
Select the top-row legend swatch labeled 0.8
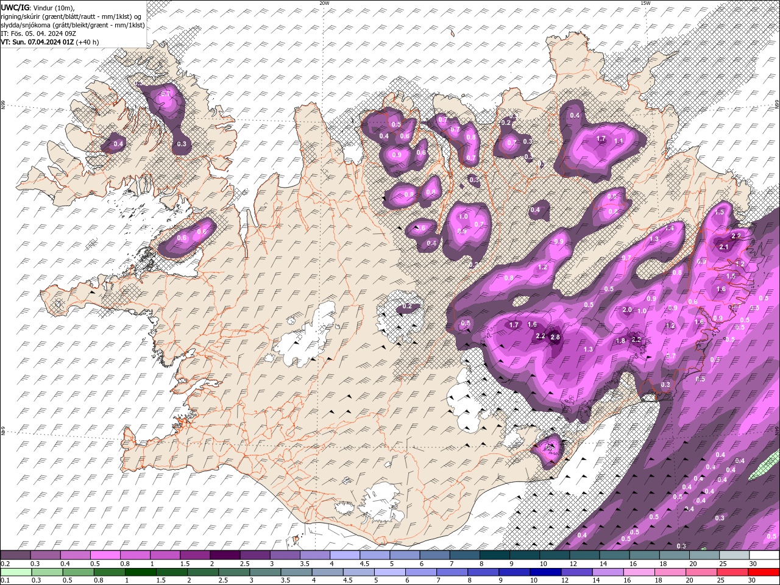click(135, 555)
